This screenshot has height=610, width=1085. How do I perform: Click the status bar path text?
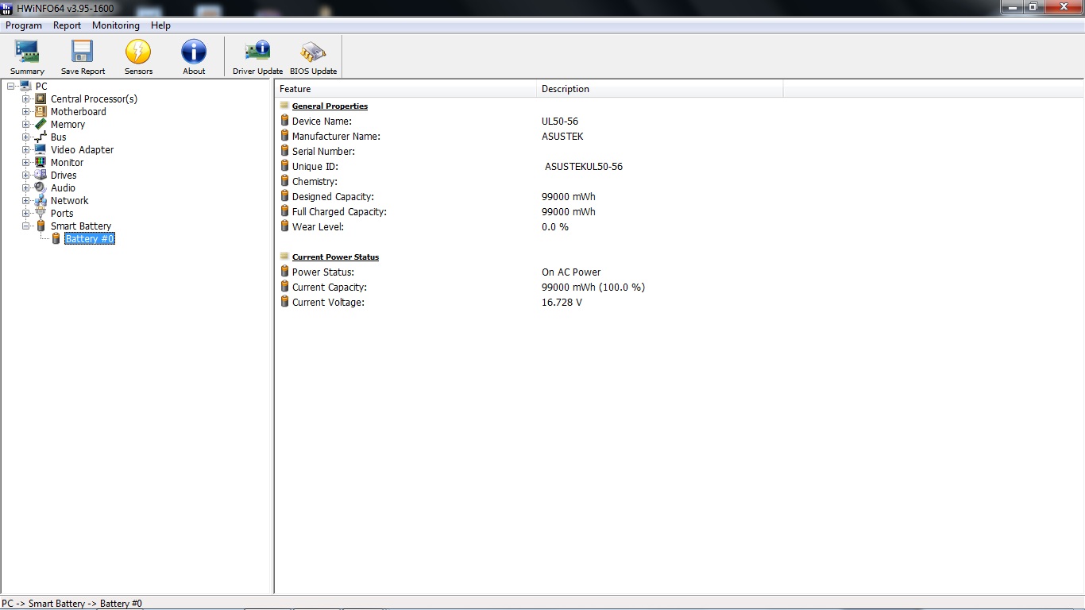point(71,603)
